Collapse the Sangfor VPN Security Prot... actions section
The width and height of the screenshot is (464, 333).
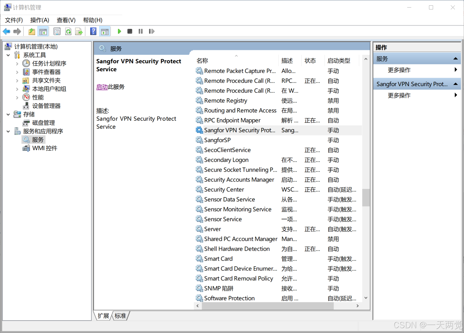click(x=455, y=84)
